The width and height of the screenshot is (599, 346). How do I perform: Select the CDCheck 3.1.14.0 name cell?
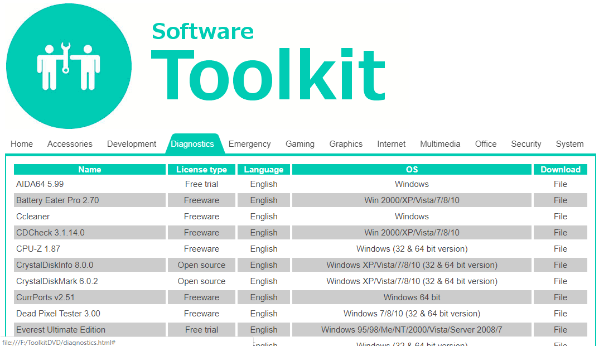[90, 233]
